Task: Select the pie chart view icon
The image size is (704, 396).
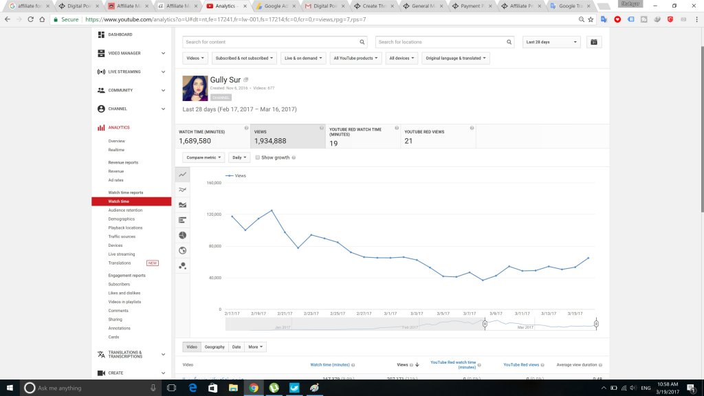Action: pyautogui.click(x=182, y=235)
